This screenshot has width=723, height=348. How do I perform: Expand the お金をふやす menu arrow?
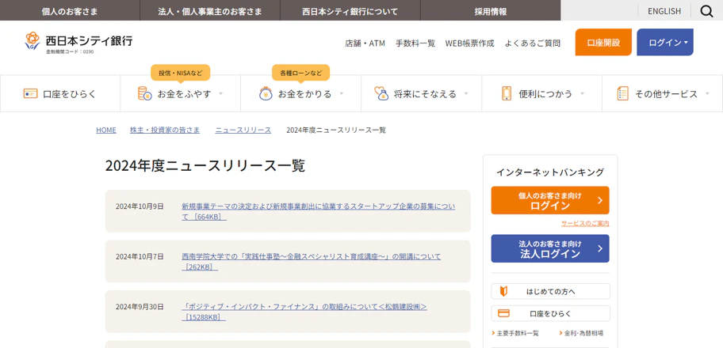tap(221, 93)
